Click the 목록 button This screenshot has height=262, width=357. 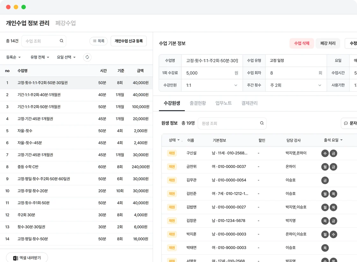[98, 41]
